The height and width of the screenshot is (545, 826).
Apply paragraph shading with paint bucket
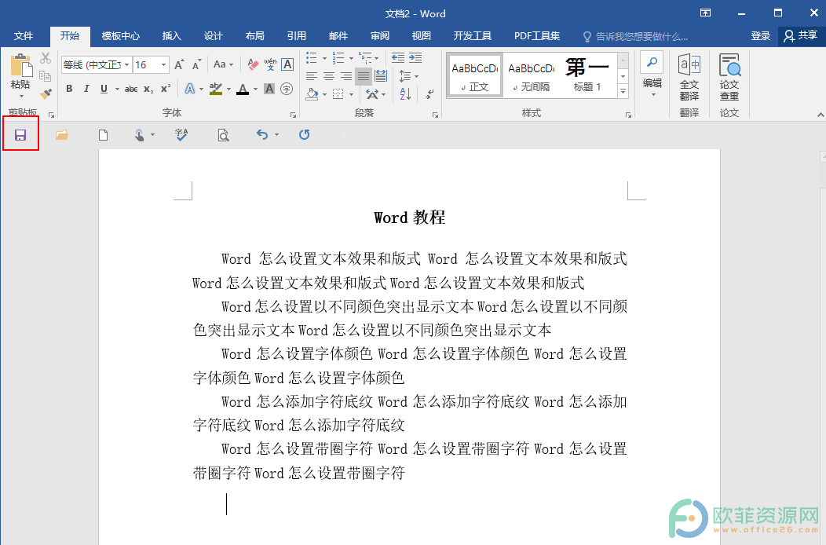tap(312, 94)
